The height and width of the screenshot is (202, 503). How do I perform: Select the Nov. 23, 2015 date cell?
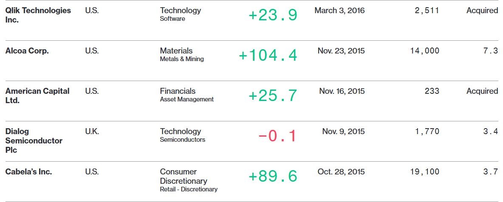point(341,50)
